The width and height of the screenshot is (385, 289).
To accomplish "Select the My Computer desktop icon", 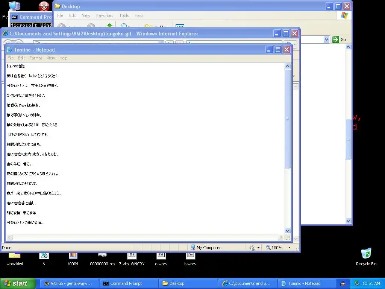I will tap(14, 6).
